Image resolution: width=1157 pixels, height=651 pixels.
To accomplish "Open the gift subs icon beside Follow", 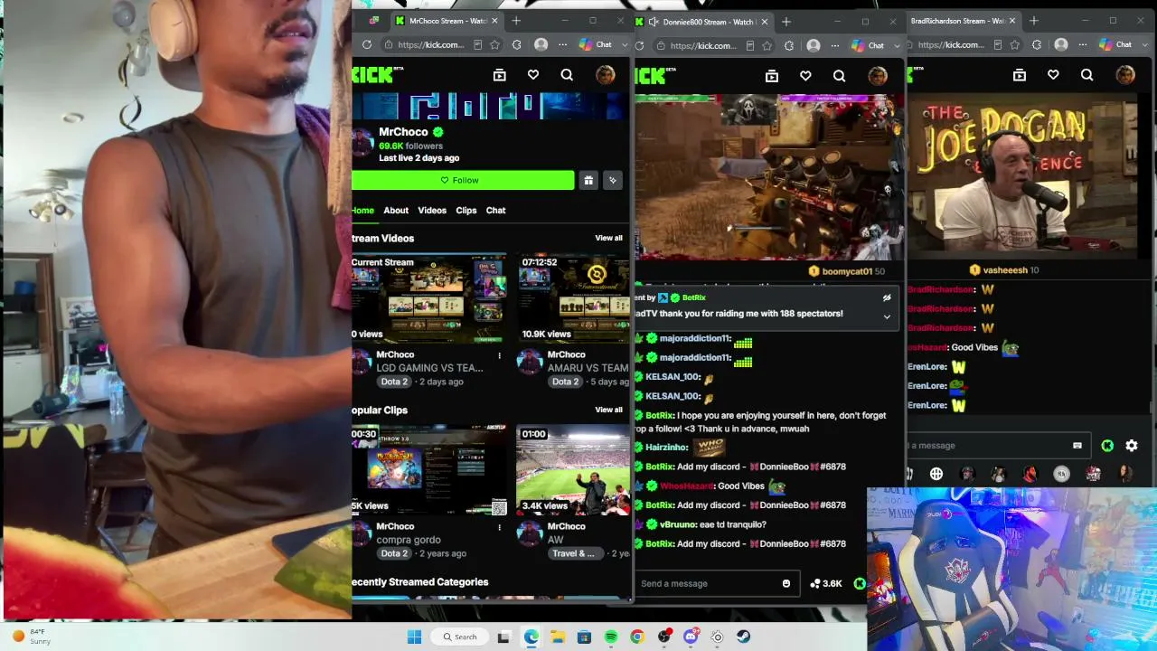I will [588, 180].
